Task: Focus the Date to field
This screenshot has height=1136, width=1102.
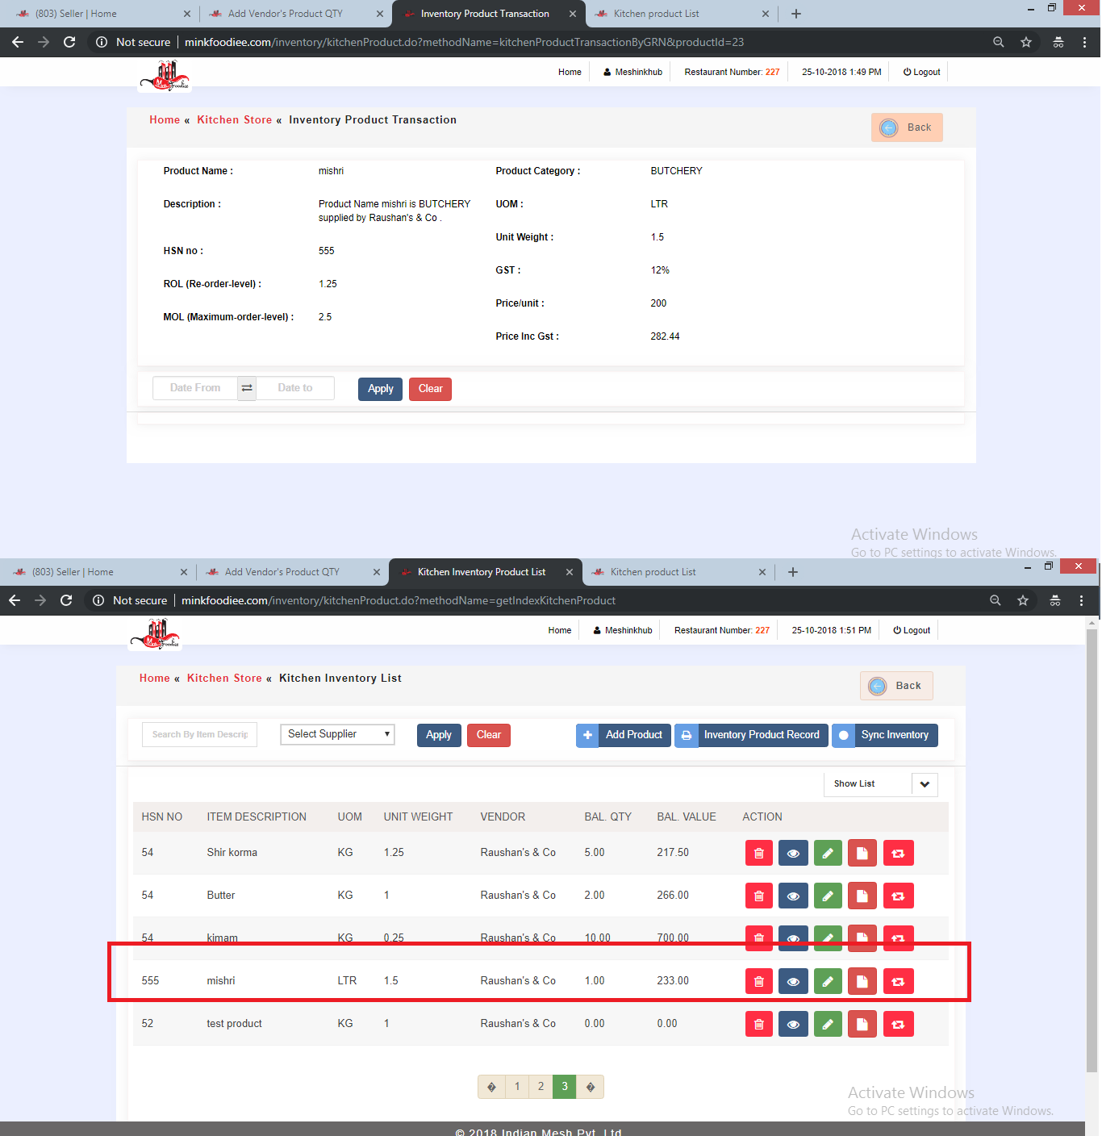Action: click(295, 388)
